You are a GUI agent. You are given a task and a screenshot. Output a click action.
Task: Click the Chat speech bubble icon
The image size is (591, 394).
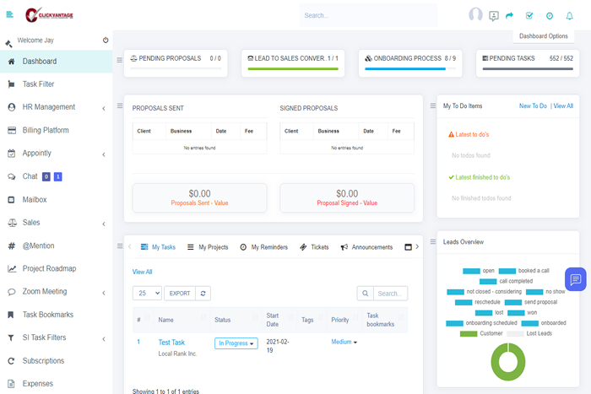12,176
